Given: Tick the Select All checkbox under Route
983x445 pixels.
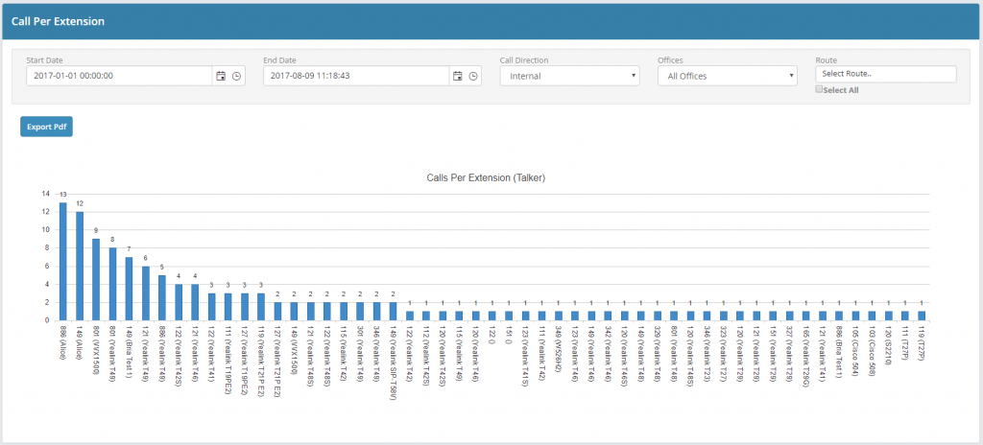Looking at the screenshot, I should tap(818, 89).
